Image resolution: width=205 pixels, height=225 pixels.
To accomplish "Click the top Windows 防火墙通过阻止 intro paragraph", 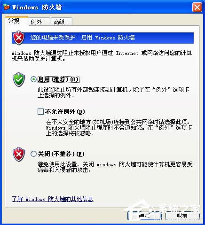I will (102, 56).
